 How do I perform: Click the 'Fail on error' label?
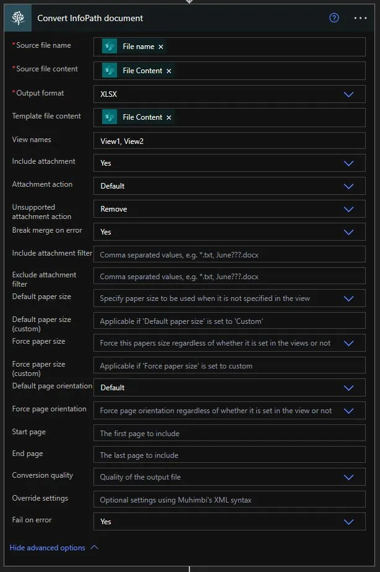(32, 520)
